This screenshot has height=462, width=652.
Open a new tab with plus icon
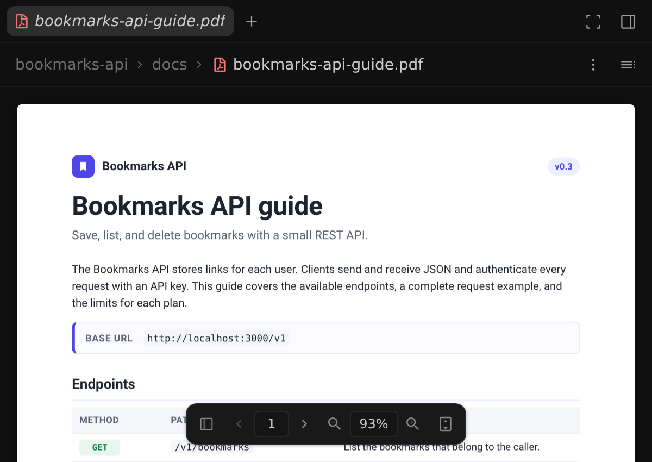click(251, 21)
